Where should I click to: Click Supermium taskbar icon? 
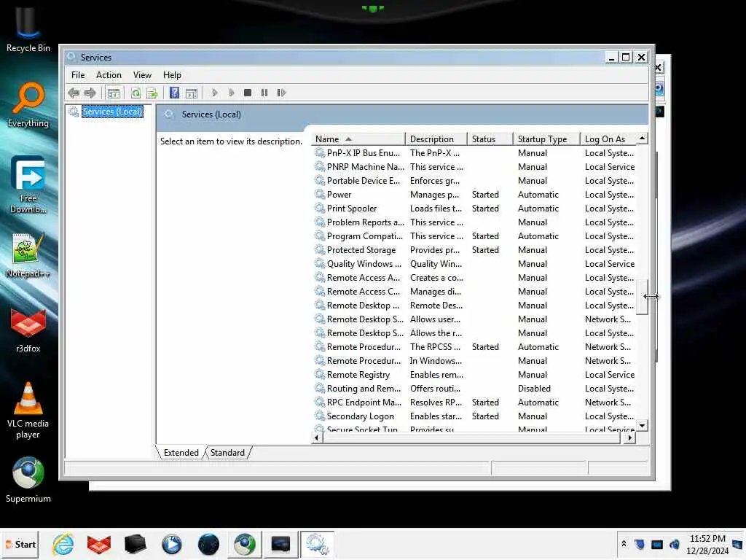[245, 544]
